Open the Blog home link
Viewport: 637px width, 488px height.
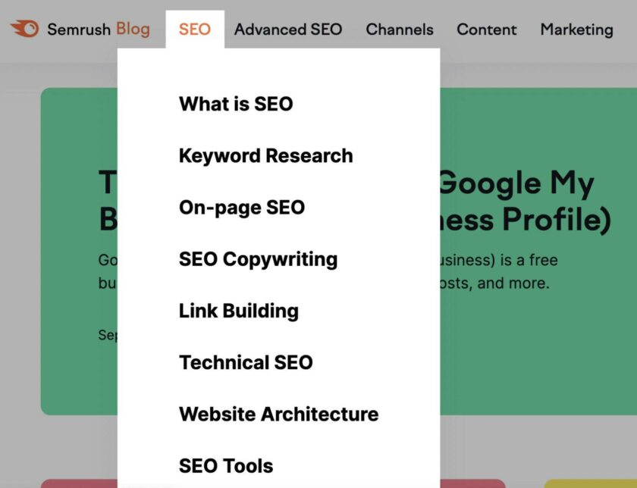click(x=133, y=30)
